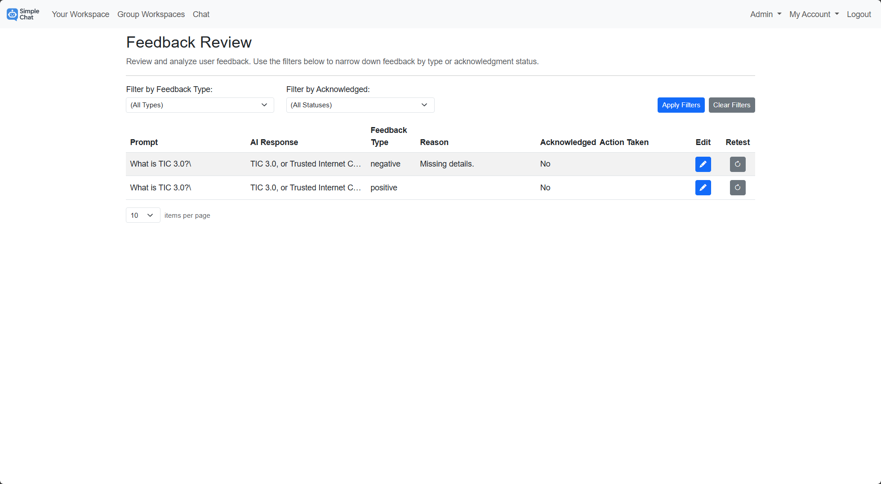Retest the positive feedback row

pyautogui.click(x=738, y=188)
